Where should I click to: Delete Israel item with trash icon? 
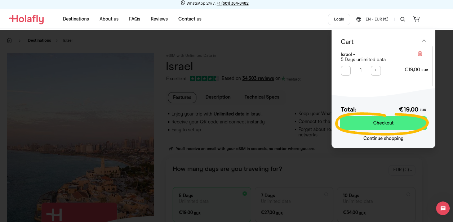[x=420, y=54]
